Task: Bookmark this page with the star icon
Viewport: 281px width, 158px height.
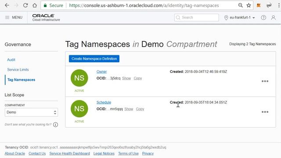Action: (x=249, y=5)
